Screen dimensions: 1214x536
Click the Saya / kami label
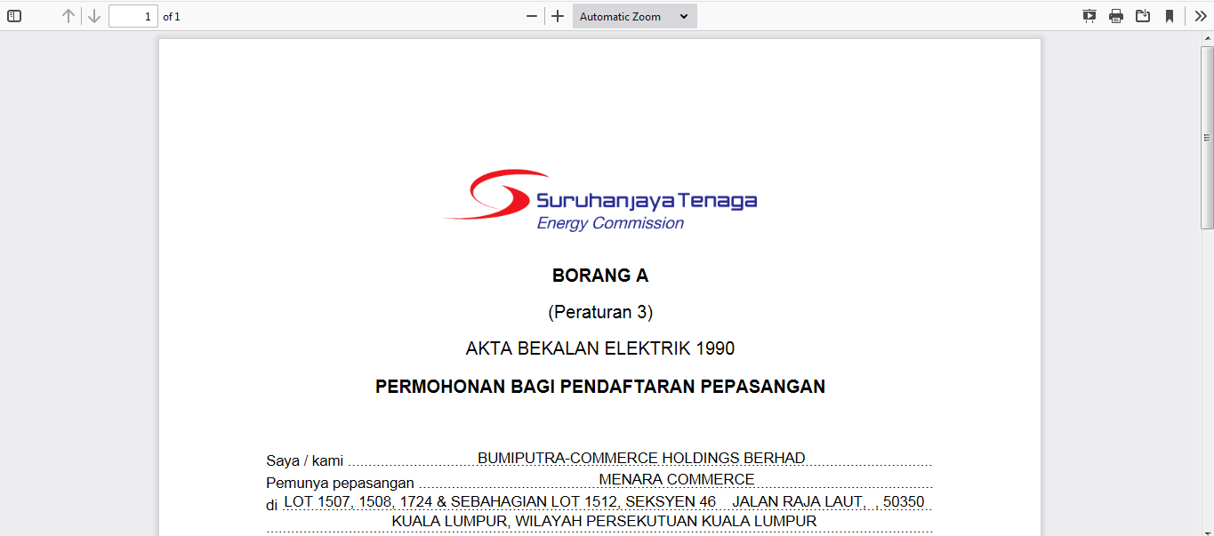(x=304, y=460)
